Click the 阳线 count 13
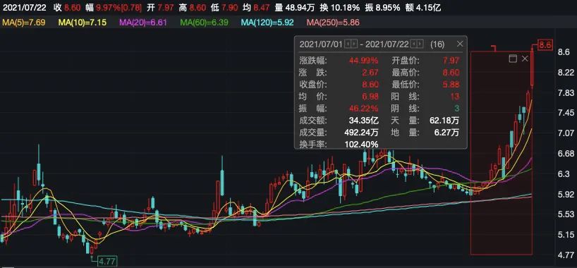Image resolution: width=577 pixels, height=268 pixels. (455, 97)
